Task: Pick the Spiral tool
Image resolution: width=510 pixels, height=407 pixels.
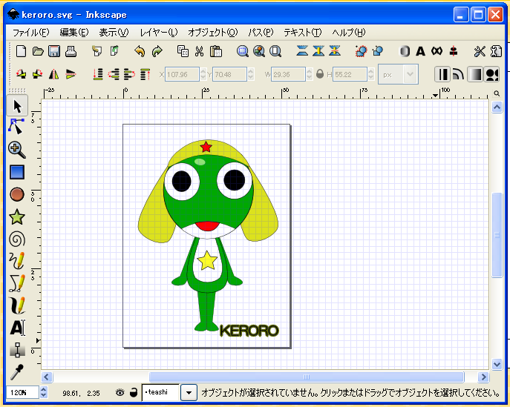Action: [x=17, y=239]
